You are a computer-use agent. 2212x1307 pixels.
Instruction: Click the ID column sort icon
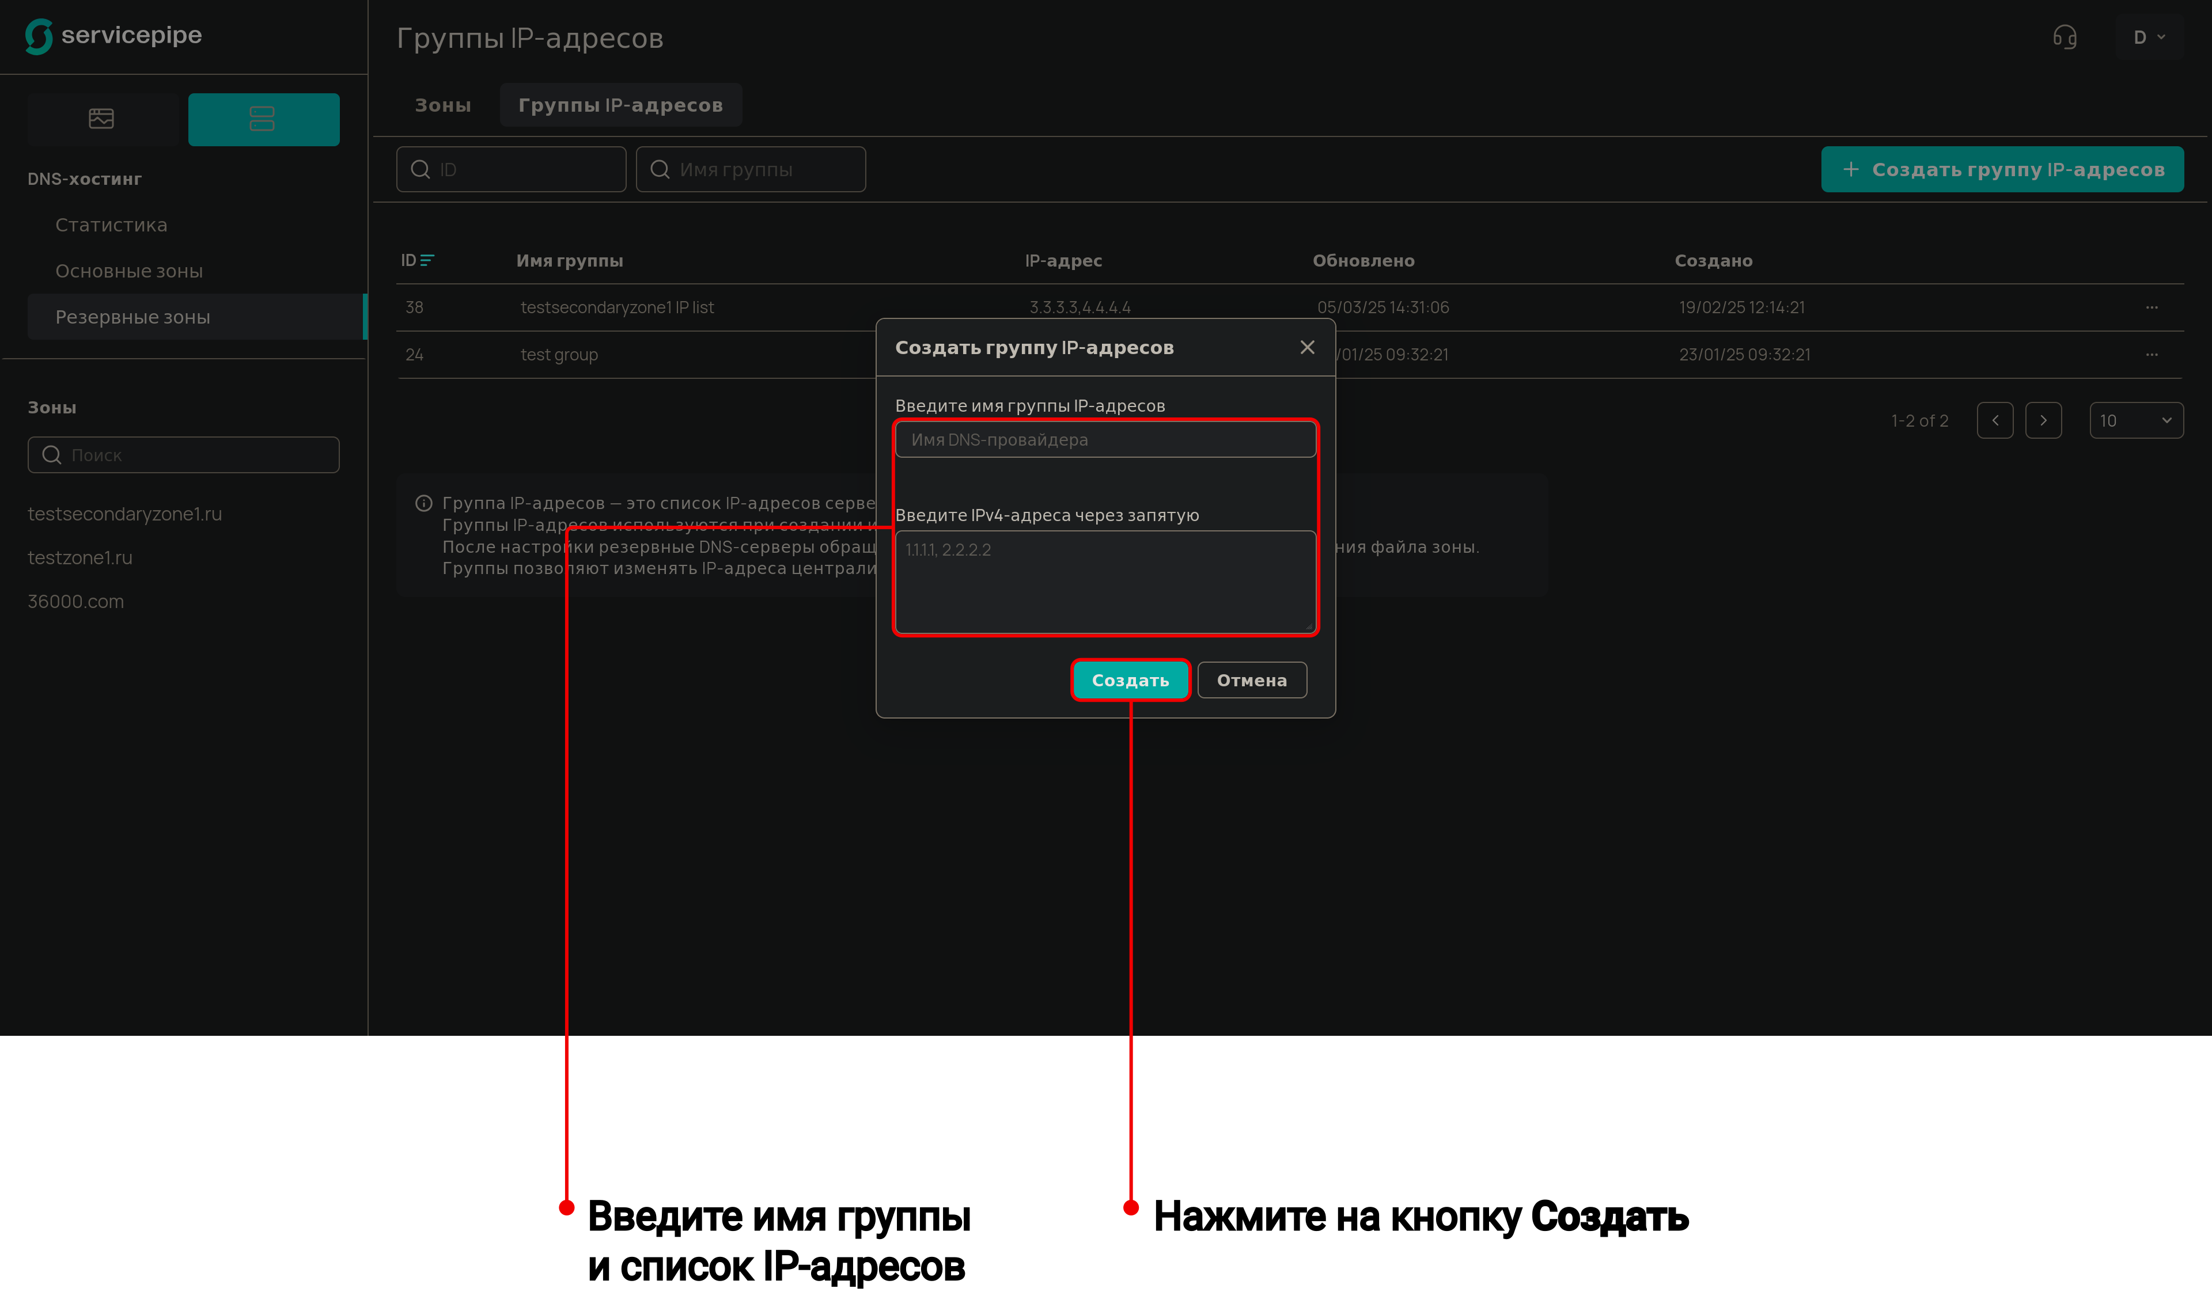pyautogui.click(x=427, y=260)
